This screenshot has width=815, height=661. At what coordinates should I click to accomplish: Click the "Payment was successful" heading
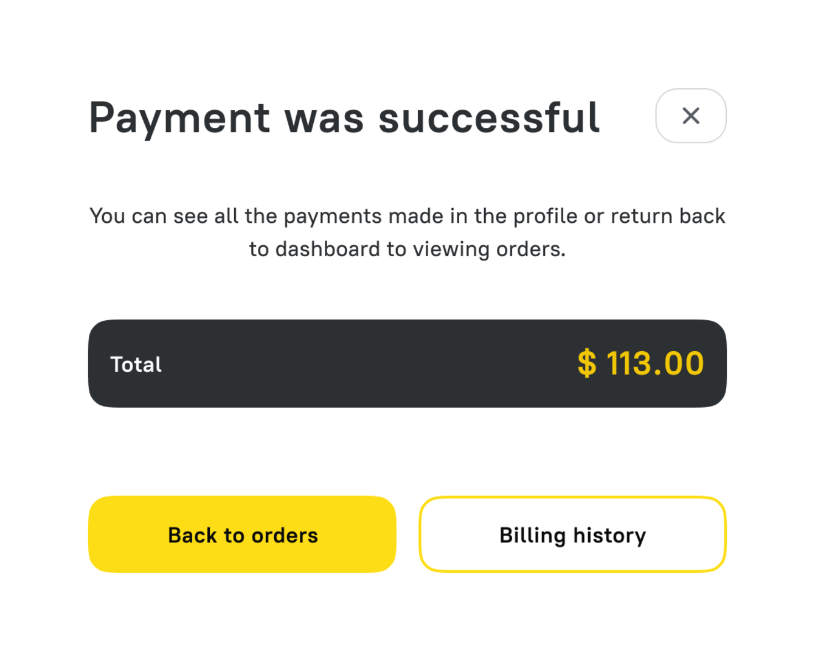coord(344,117)
